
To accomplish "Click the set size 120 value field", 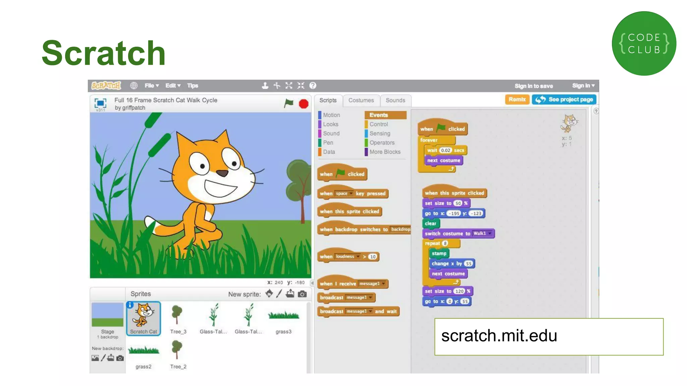I will click(x=459, y=291).
